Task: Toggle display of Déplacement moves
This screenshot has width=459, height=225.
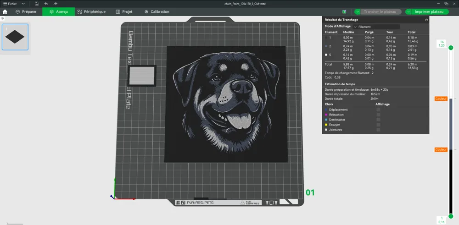Action: 378,110
